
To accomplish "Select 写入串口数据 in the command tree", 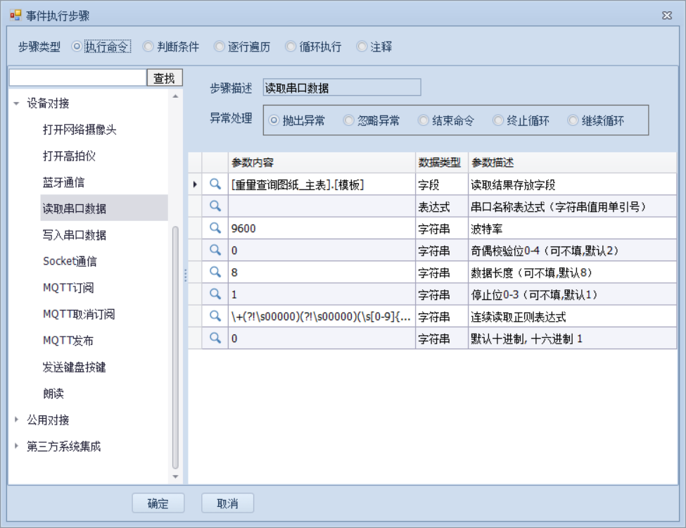I will 74,235.
